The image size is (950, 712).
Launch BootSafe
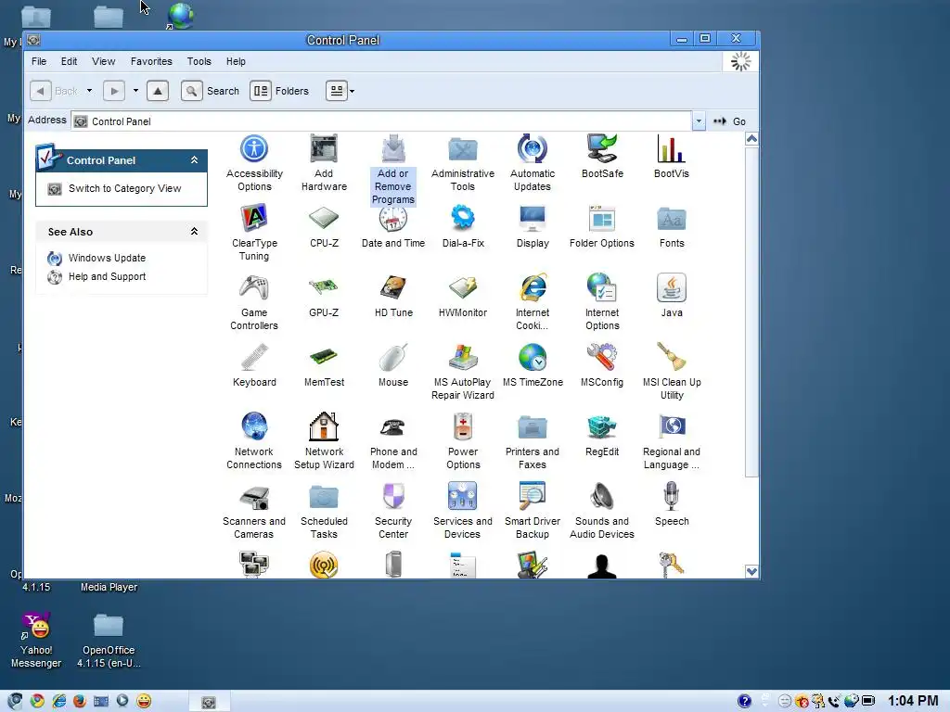[601, 156]
